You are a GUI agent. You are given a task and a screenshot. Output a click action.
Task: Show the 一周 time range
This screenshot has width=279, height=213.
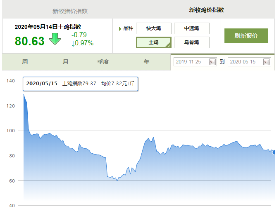22,62
